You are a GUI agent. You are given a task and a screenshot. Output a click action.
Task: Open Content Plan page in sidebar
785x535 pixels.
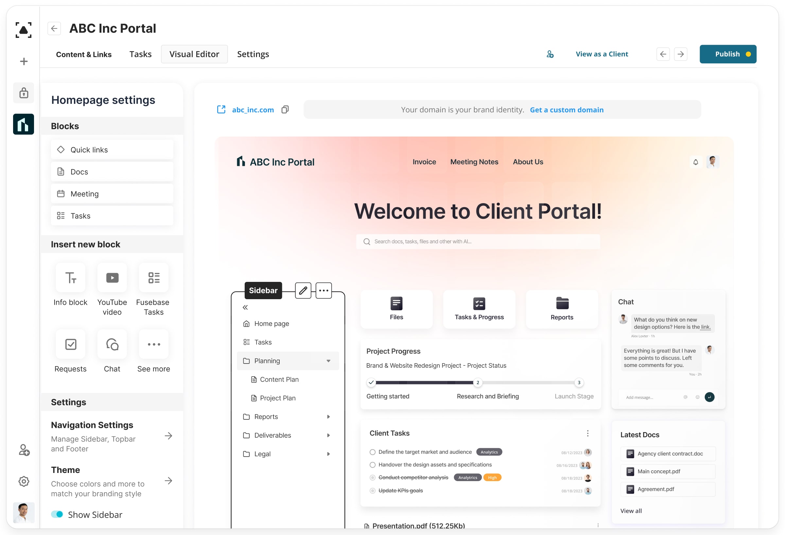coord(275,380)
